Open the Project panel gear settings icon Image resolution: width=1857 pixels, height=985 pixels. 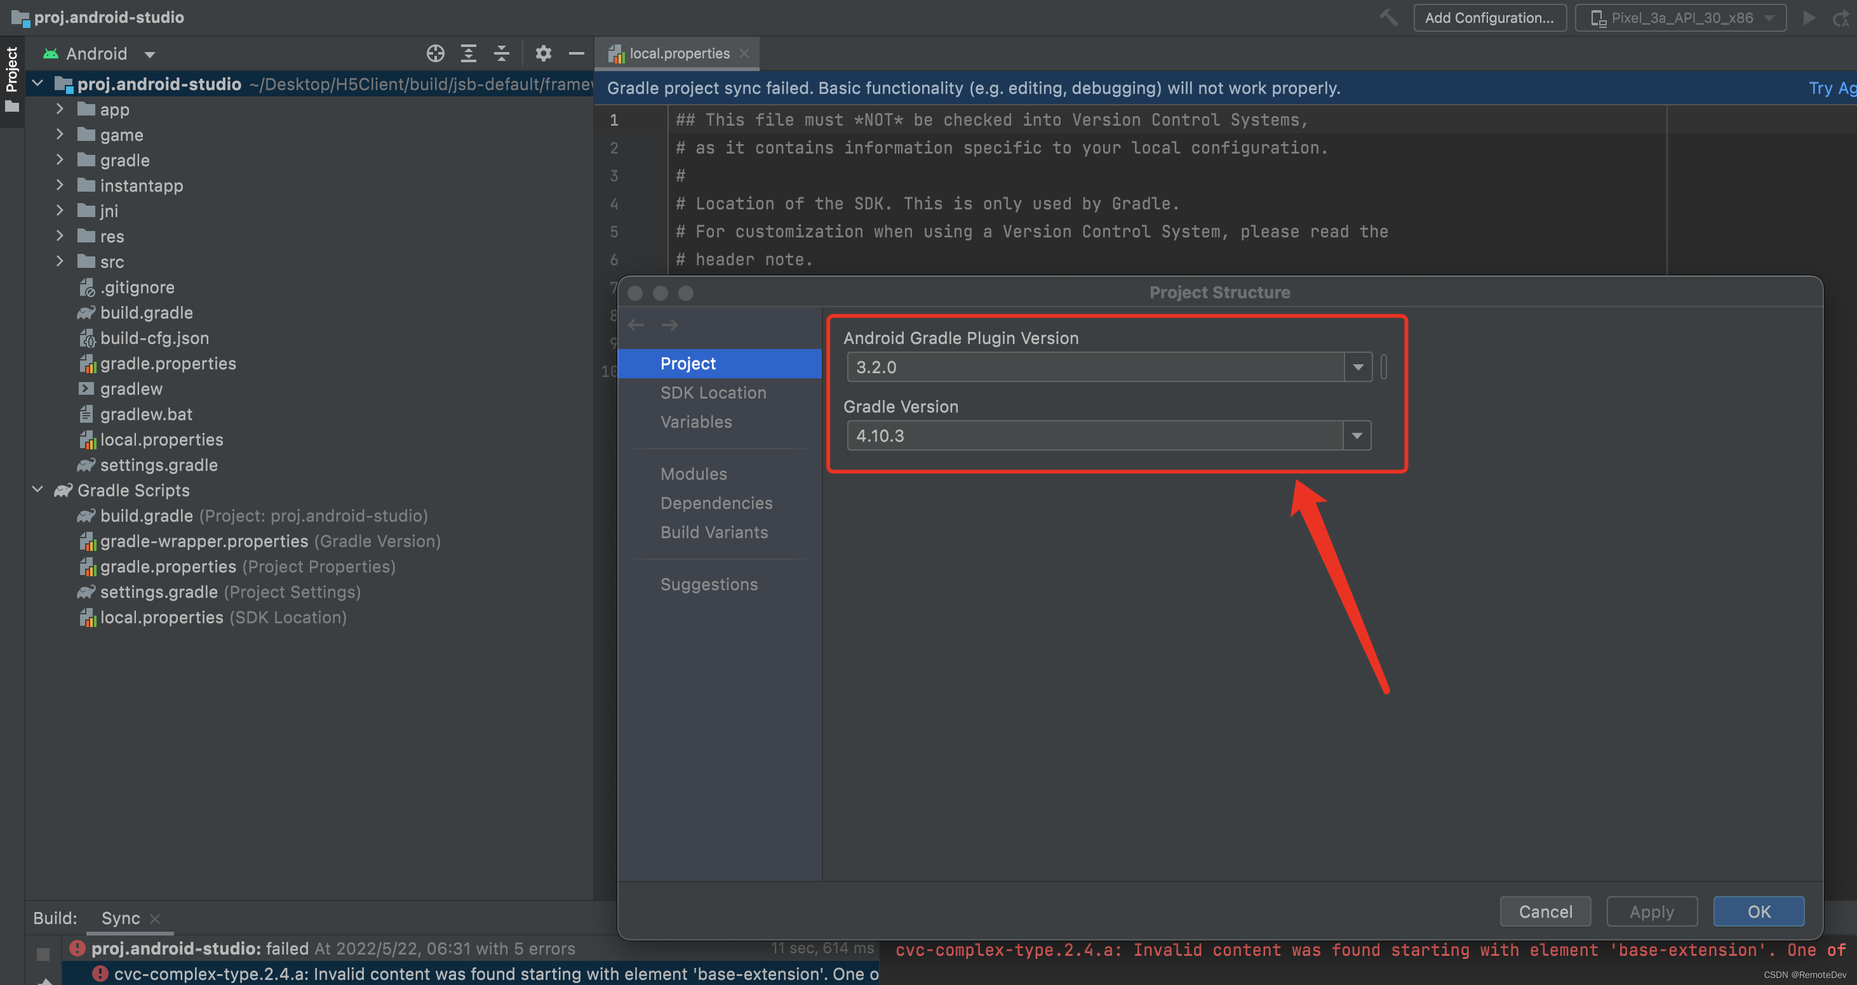[x=544, y=53]
